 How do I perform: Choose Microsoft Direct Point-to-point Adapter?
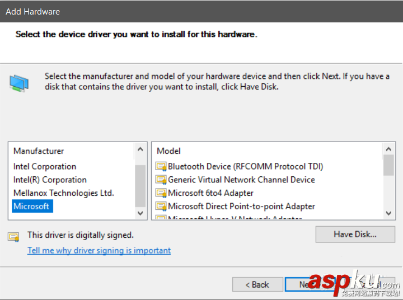click(241, 207)
